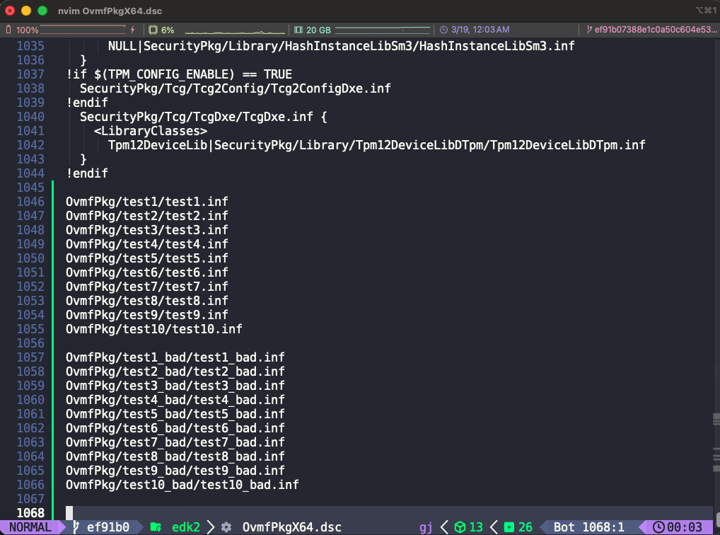The width and height of the screenshot is (720, 535).
Task: Click the CPU chip icon
Action: click(x=153, y=30)
